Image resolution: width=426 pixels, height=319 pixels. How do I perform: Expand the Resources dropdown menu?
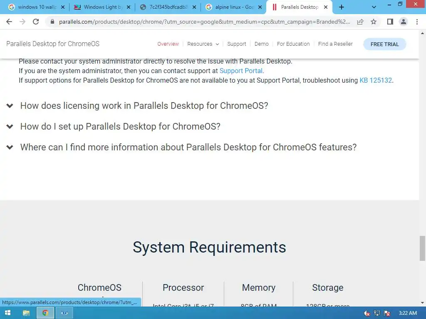[x=203, y=44]
